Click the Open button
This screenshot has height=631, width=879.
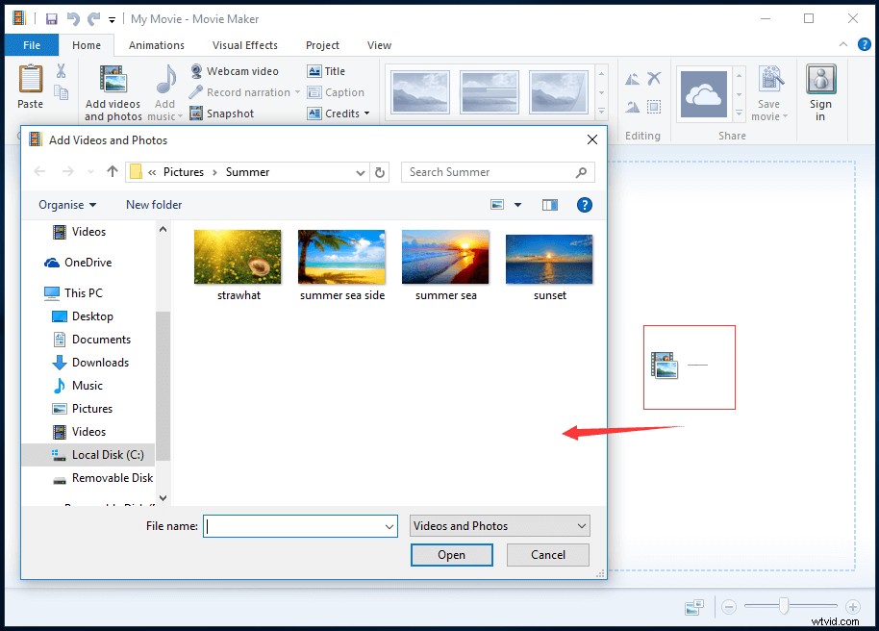click(451, 555)
